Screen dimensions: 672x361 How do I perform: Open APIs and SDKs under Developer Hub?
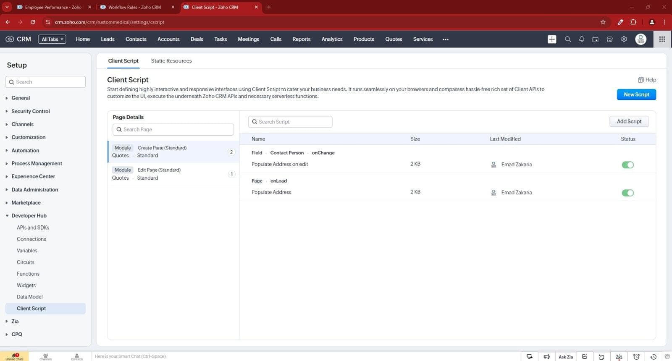click(33, 228)
